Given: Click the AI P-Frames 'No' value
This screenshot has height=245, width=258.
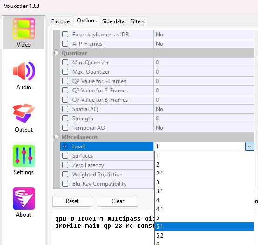Looking at the screenshot, I should pyautogui.click(x=204, y=44).
